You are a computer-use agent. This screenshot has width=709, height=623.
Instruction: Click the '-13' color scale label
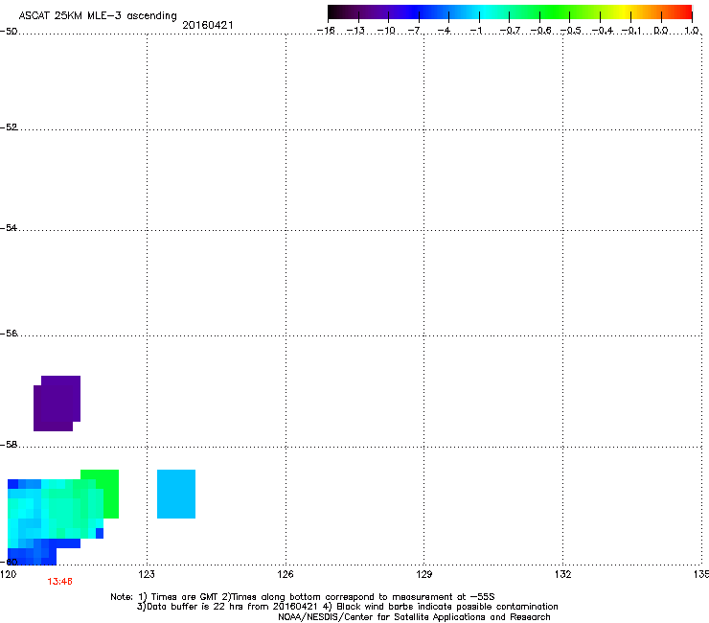click(355, 31)
